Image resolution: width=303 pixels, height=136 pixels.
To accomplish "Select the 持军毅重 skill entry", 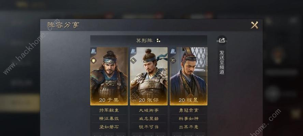I will (109, 111).
